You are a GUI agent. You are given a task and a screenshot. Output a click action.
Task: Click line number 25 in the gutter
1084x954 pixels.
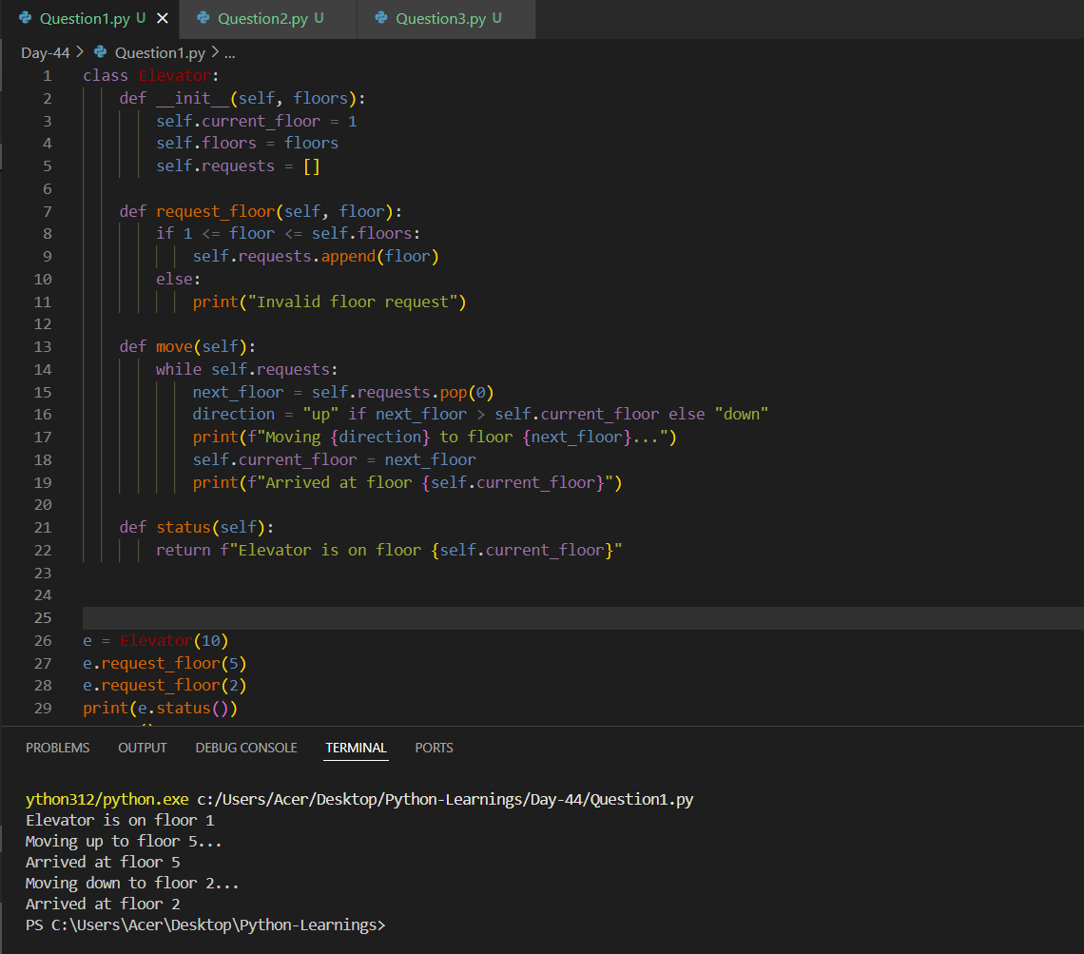pyautogui.click(x=43, y=618)
